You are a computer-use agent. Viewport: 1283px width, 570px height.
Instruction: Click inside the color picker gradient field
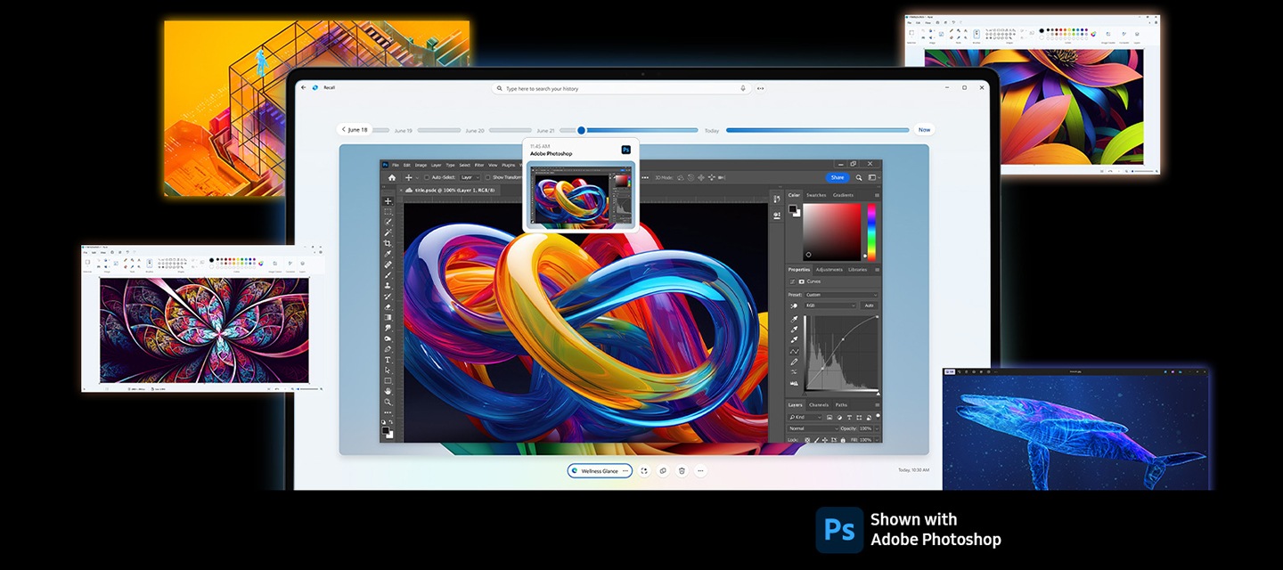[x=832, y=232]
